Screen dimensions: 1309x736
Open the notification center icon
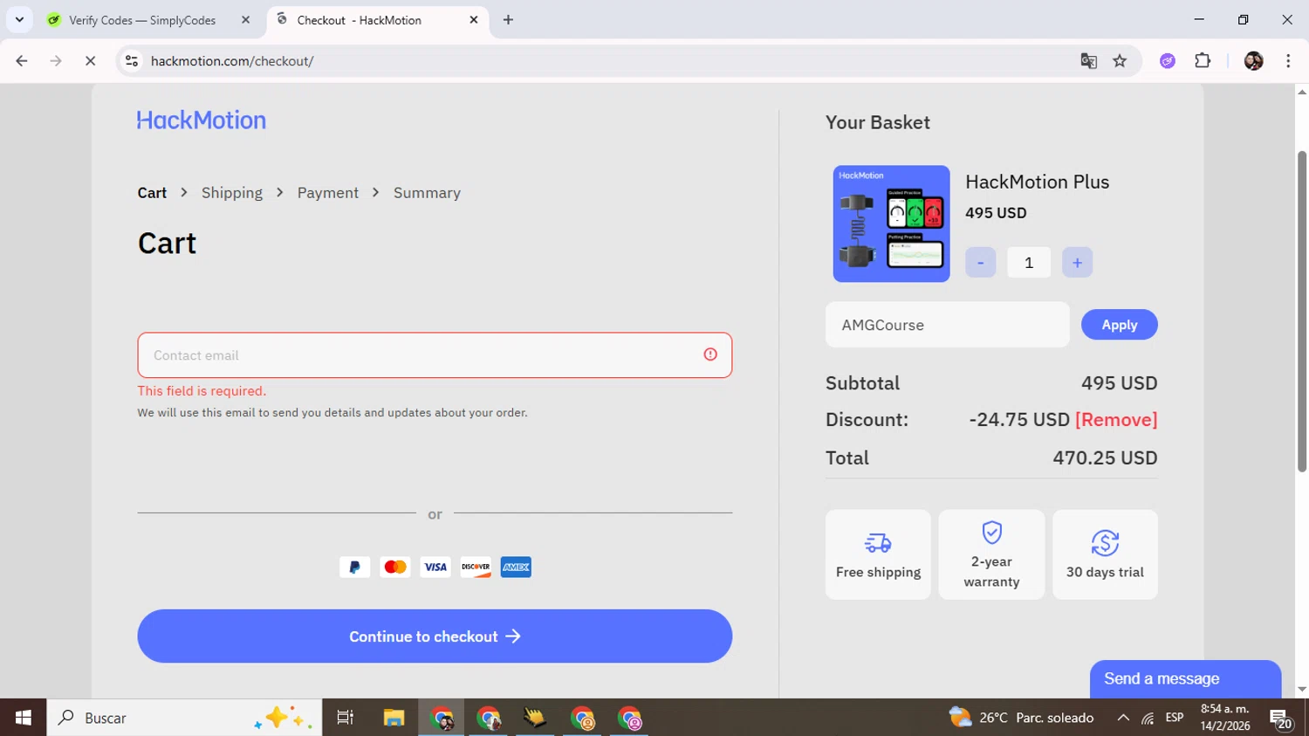[1281, 719]
